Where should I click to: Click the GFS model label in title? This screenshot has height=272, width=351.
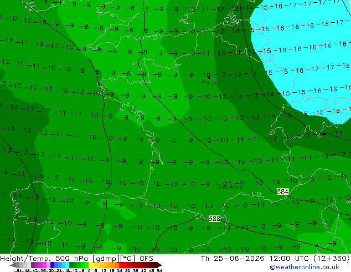[146, 259]
